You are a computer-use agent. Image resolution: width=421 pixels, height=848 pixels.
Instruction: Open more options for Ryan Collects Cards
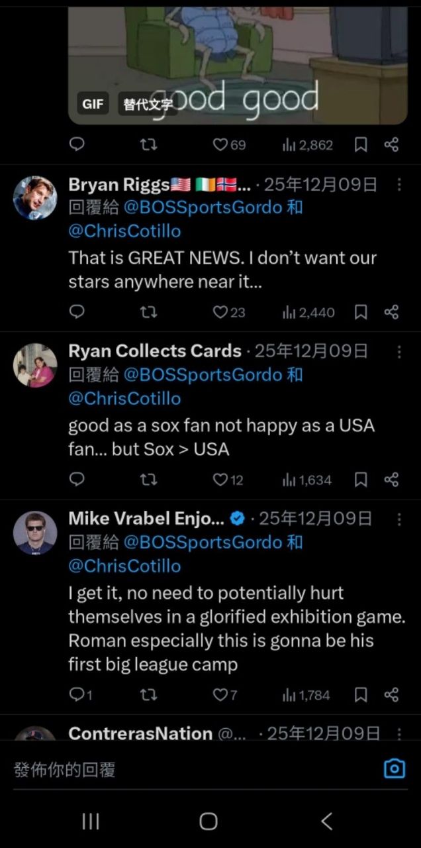[x=398, y=351]
